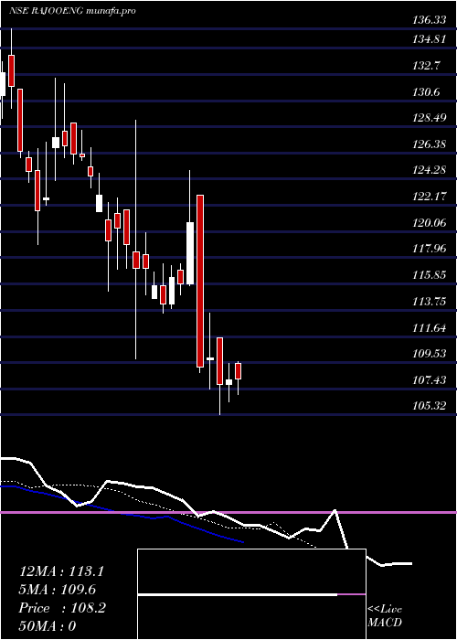Select the 124.28 price axis label
457x640 pixels.
429,170
